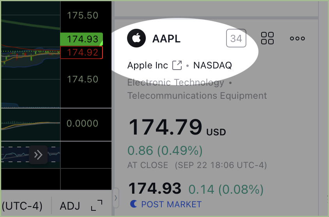
Task: Toggle the ADJ adjusted data setting
Action: pos(70,206)
